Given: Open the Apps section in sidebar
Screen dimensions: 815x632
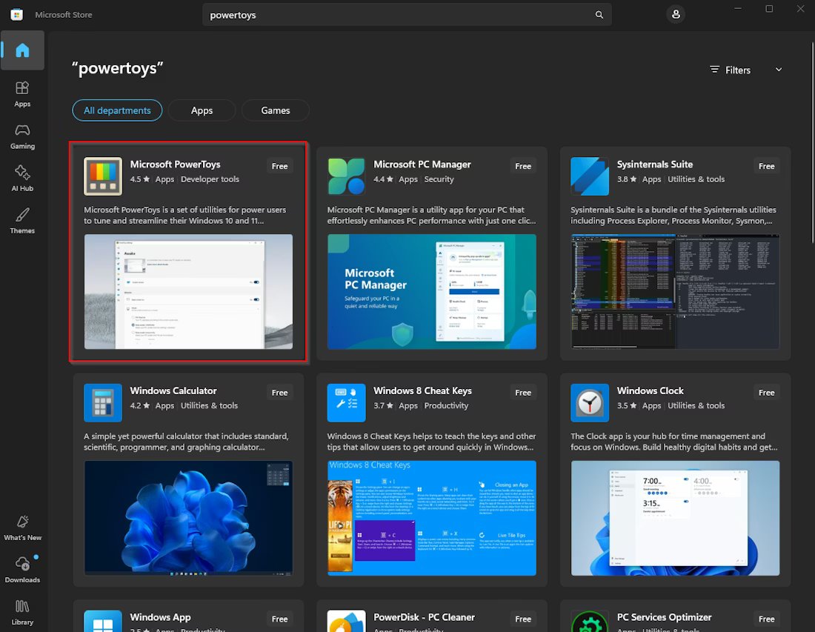Looking at the screenshot, I should point(22,93).
